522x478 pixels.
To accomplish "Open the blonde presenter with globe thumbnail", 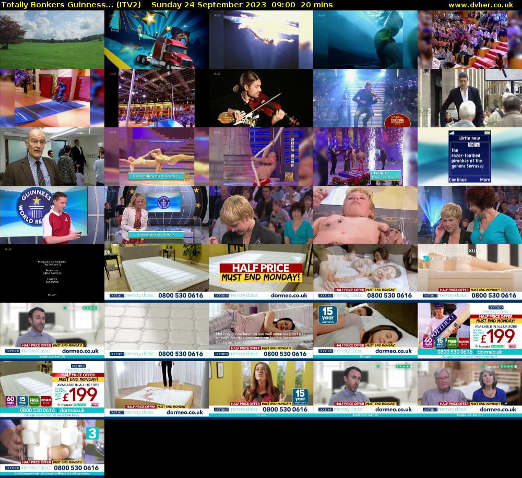I will pos(157,215).
